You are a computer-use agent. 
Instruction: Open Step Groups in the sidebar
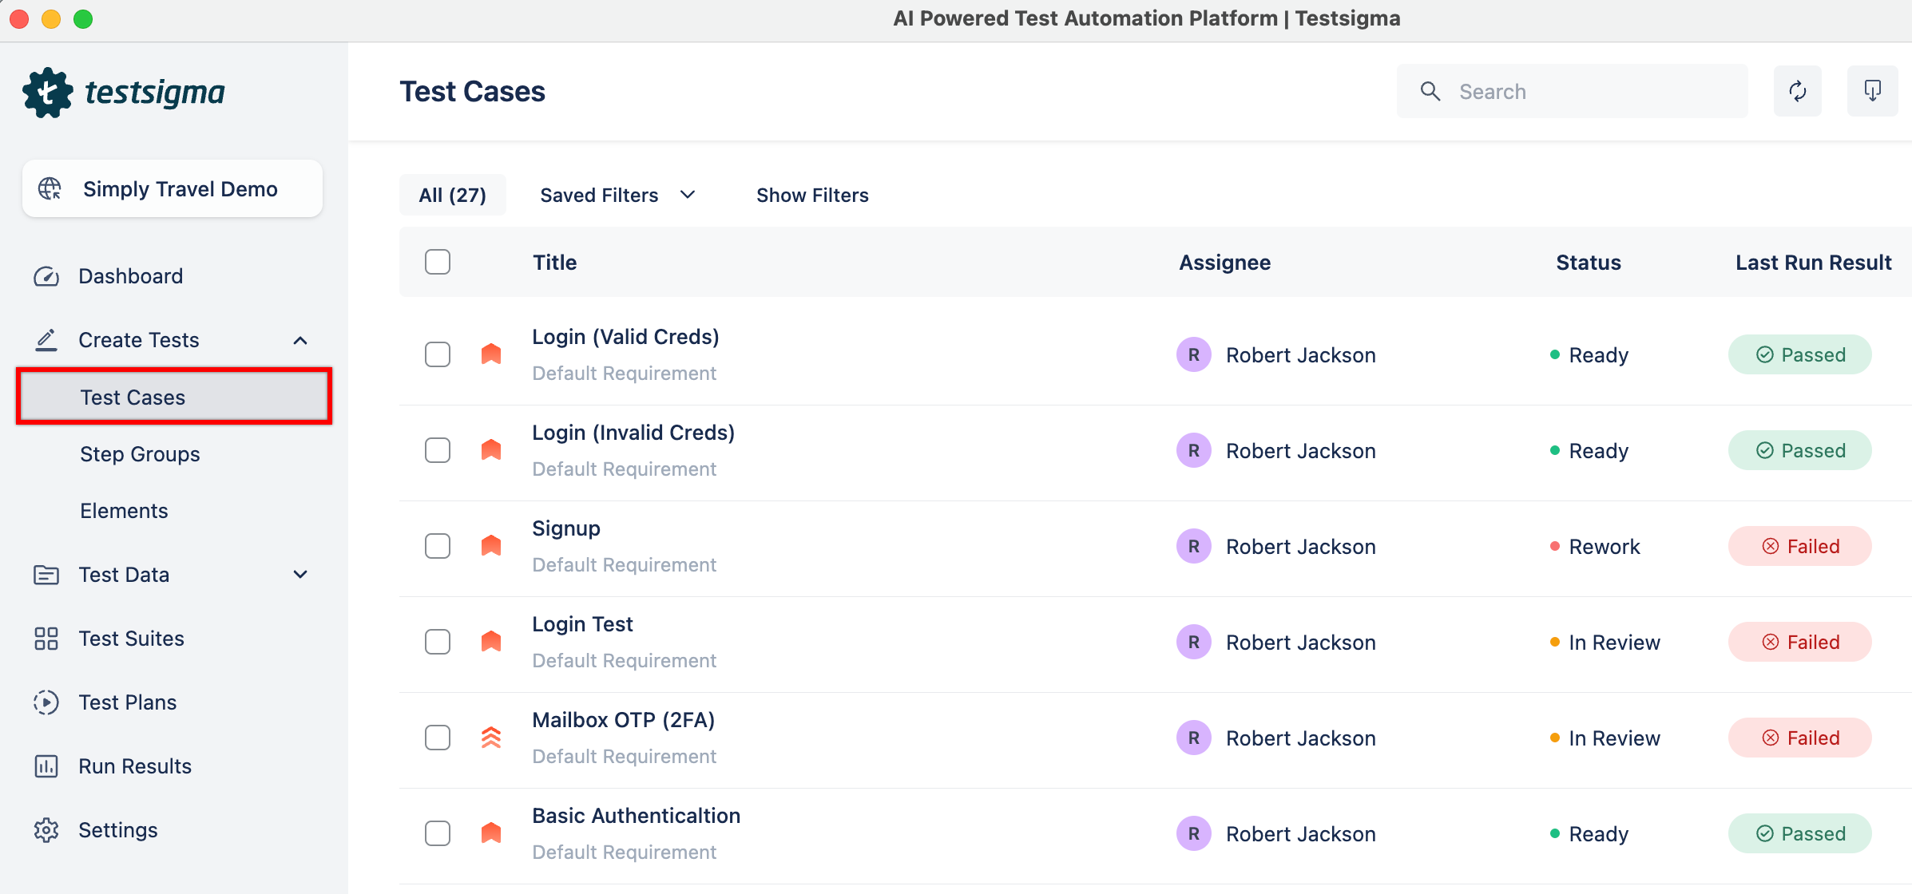(x=140, y=454)
